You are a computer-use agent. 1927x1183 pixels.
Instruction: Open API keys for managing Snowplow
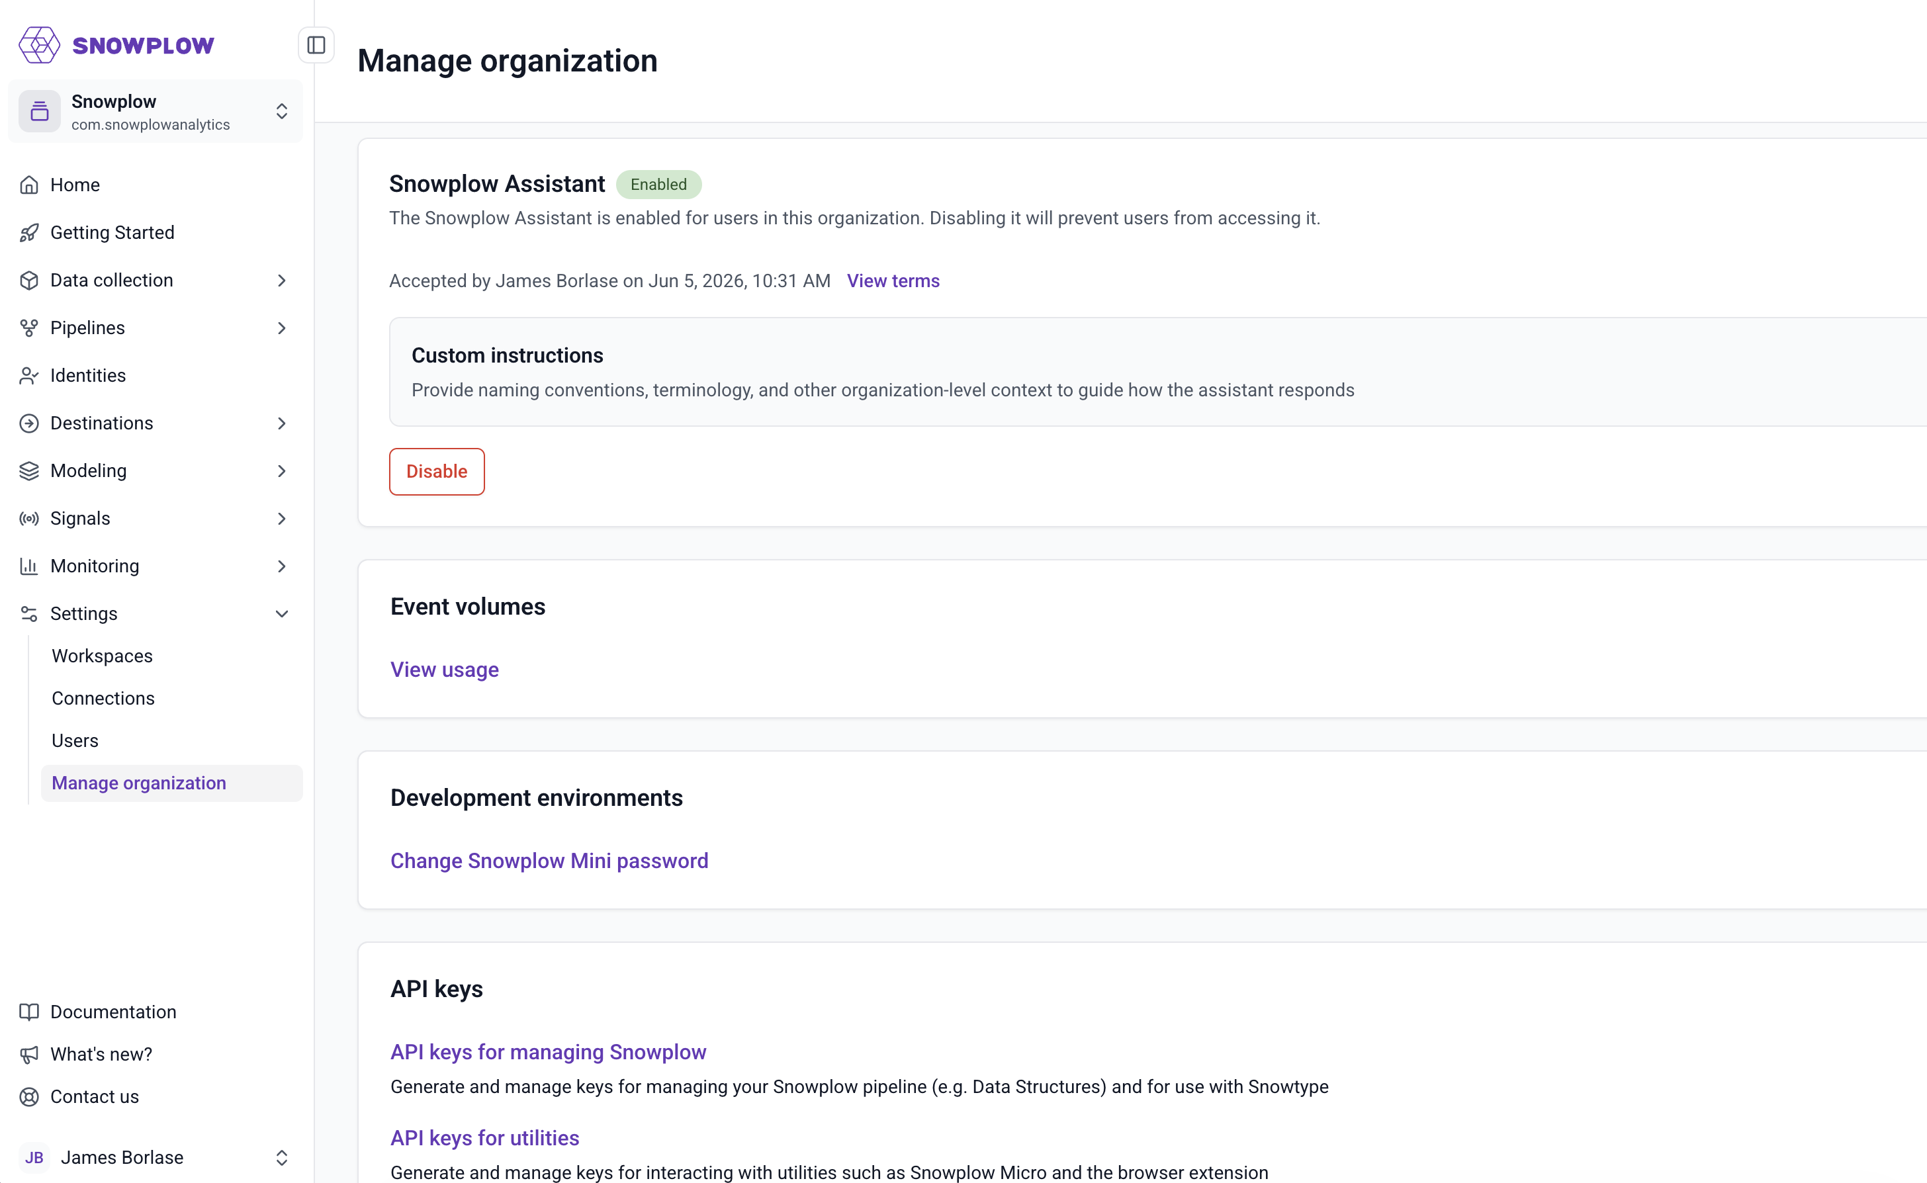[548, 1053]
